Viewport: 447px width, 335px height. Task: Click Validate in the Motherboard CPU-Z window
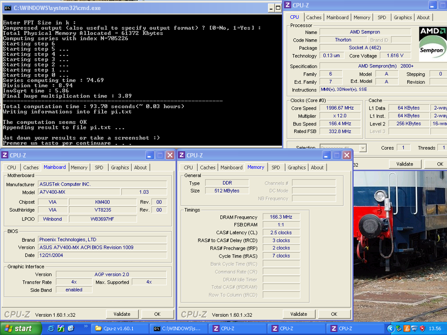122,314
